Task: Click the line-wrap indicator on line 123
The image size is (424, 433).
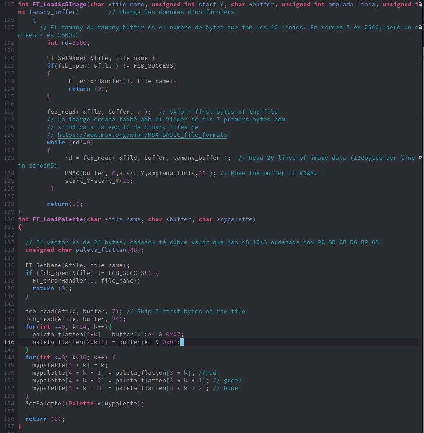Action: [420, 158]
